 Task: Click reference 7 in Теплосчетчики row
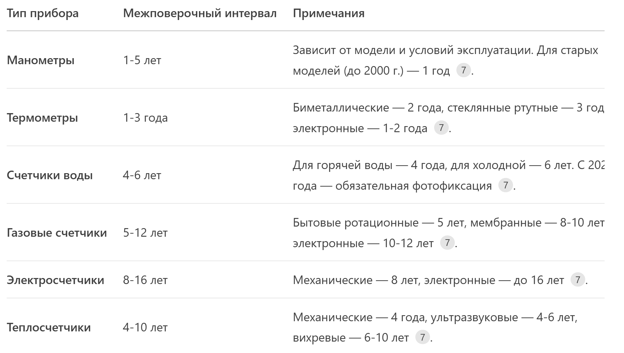coord(422,337)
